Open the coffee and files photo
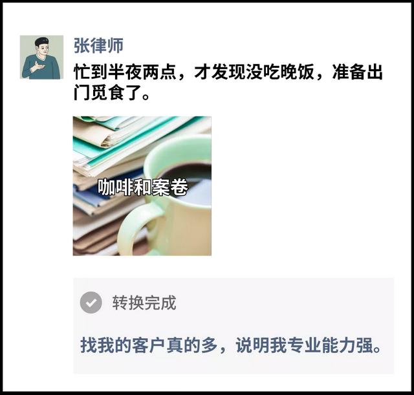 click(x=142, y=186)
